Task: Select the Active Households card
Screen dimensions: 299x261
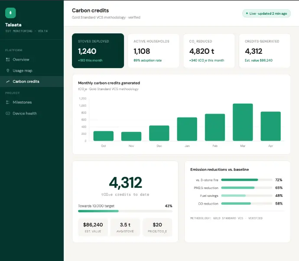Action: pyautogui.click(x=153, y=51)
